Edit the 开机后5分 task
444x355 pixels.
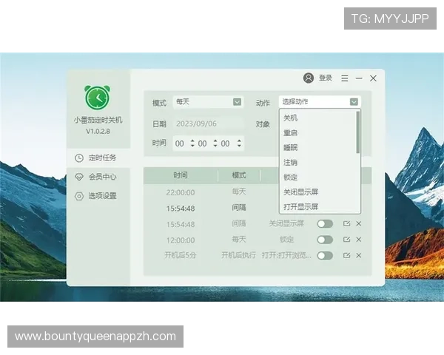pyautogui.click(x=346, y=255)
